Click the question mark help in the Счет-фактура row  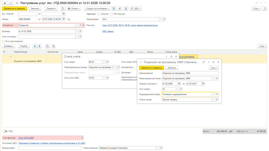pyautogui.click(x=82, y=138)
